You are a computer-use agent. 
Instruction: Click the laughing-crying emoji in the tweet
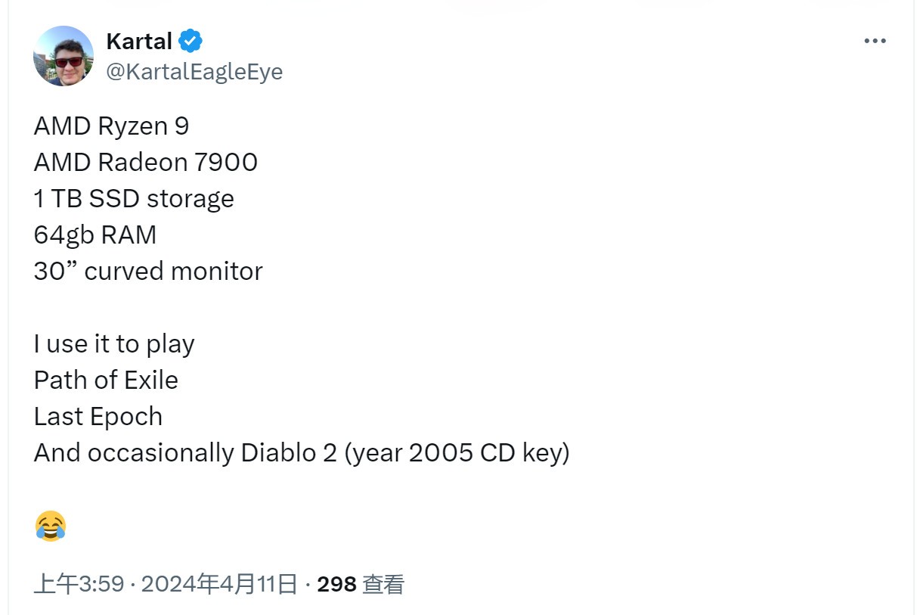click(x=51, y=526)
